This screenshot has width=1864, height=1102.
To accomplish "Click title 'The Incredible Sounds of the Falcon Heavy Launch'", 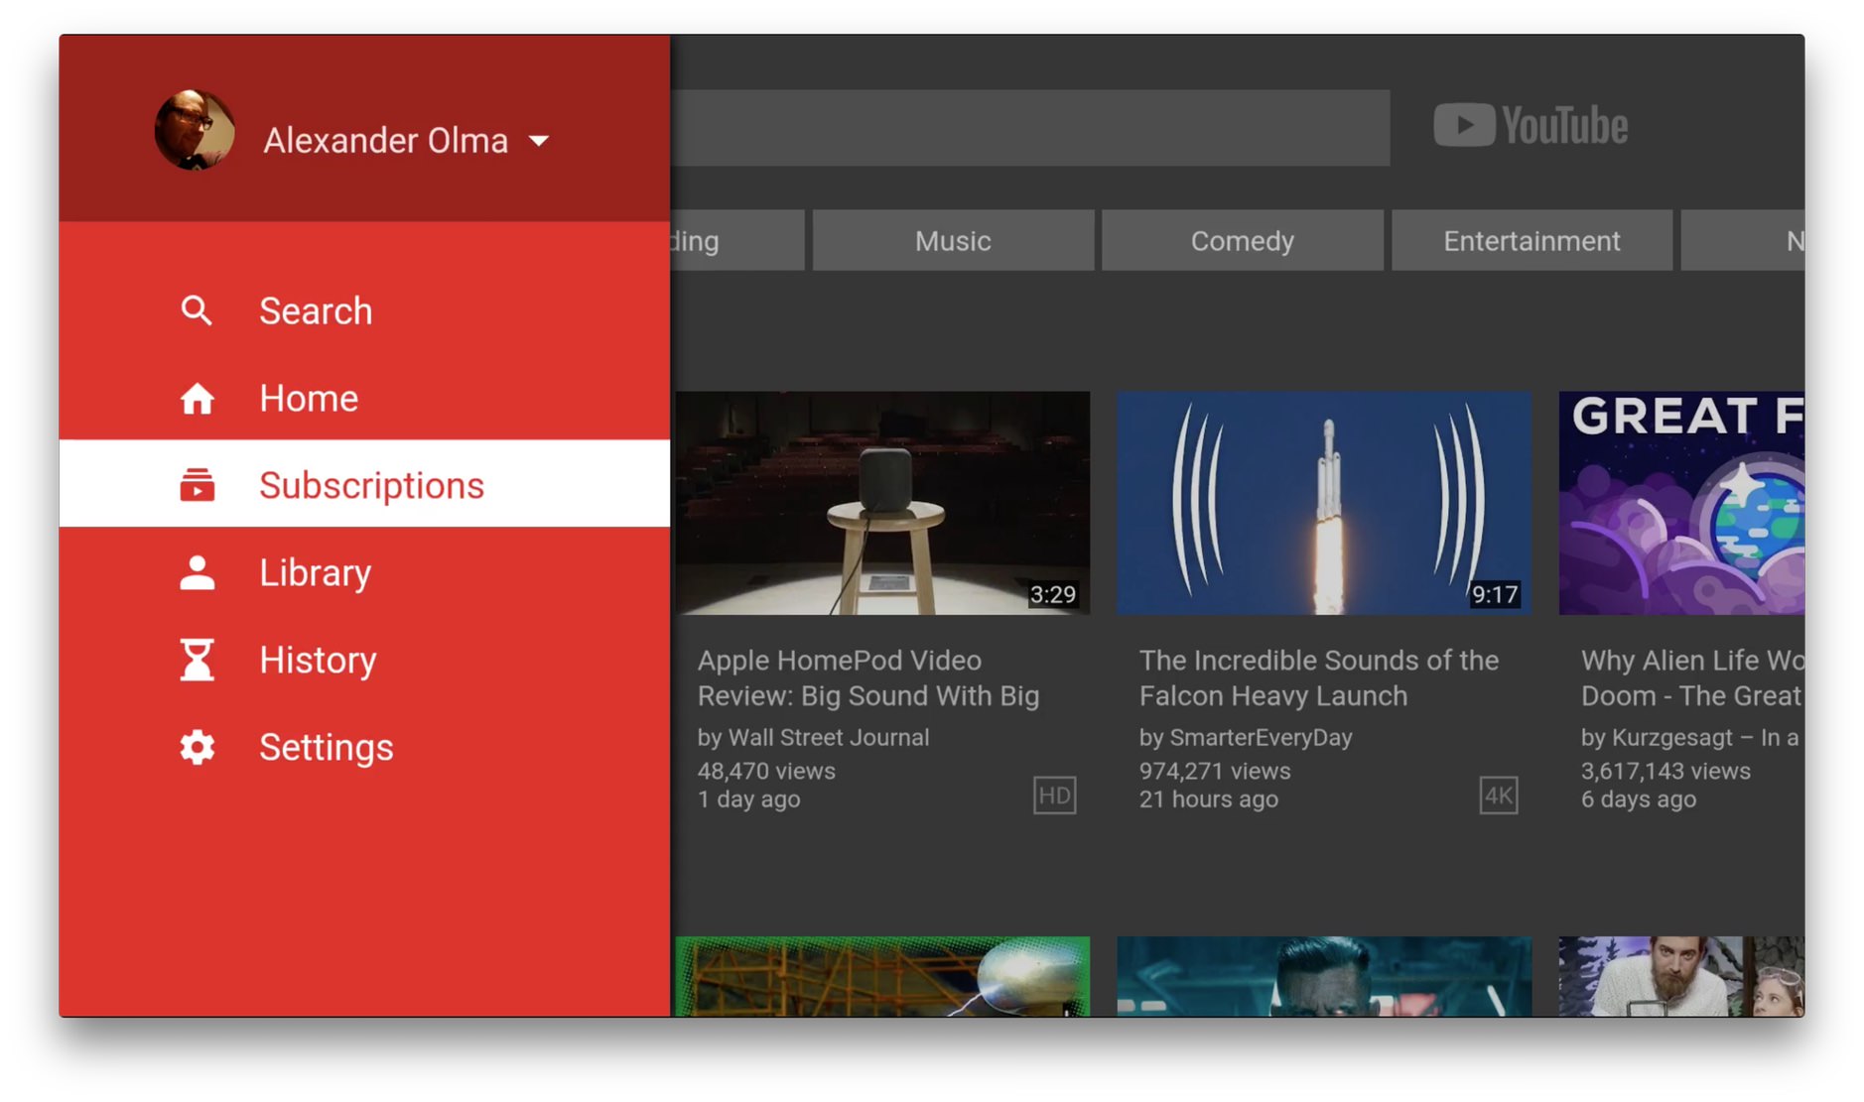I will (x=1319, y=678).
